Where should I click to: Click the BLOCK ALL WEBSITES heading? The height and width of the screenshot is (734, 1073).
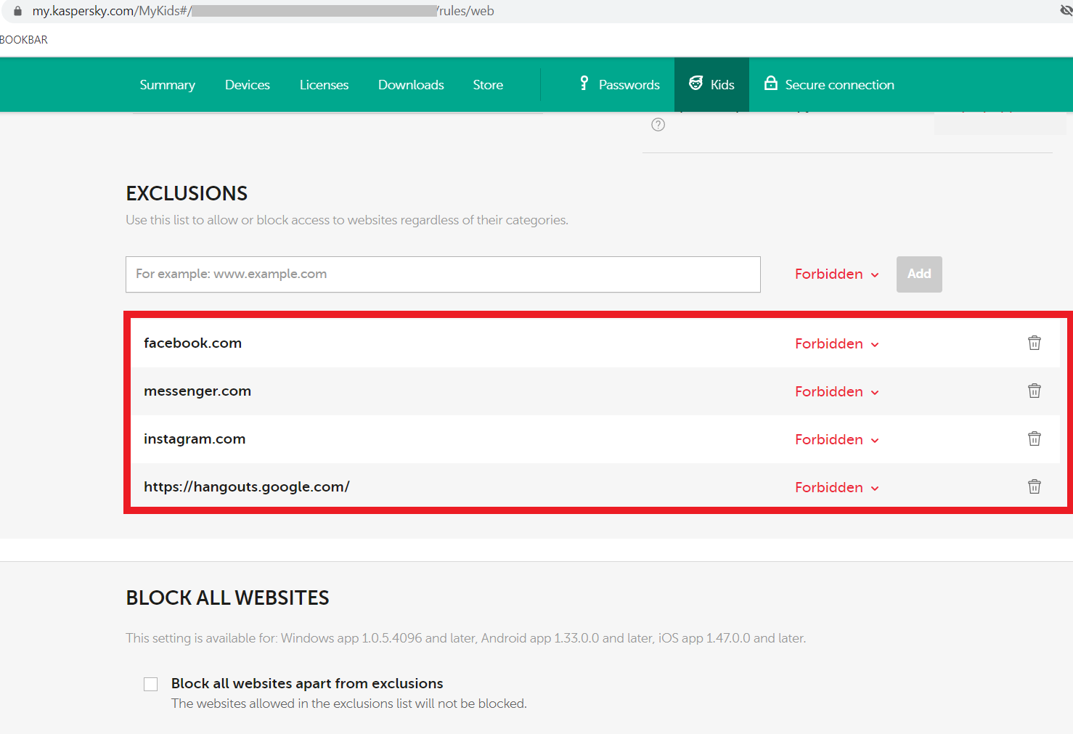227,598
